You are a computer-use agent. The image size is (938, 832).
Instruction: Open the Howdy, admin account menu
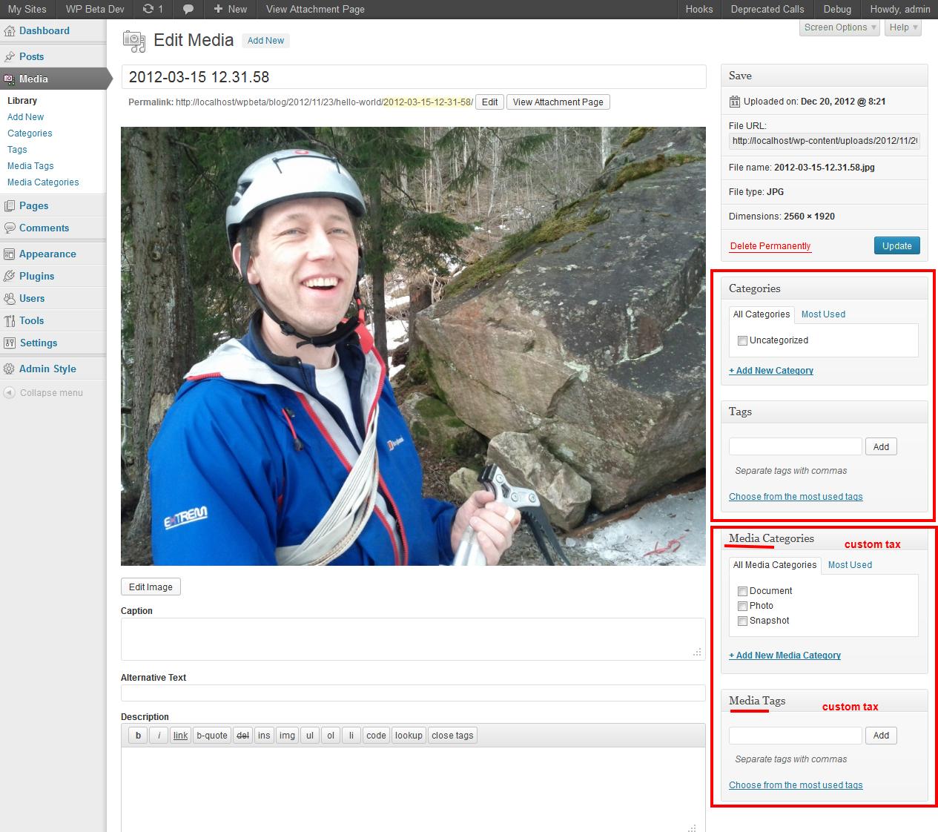tap(900, 9)
